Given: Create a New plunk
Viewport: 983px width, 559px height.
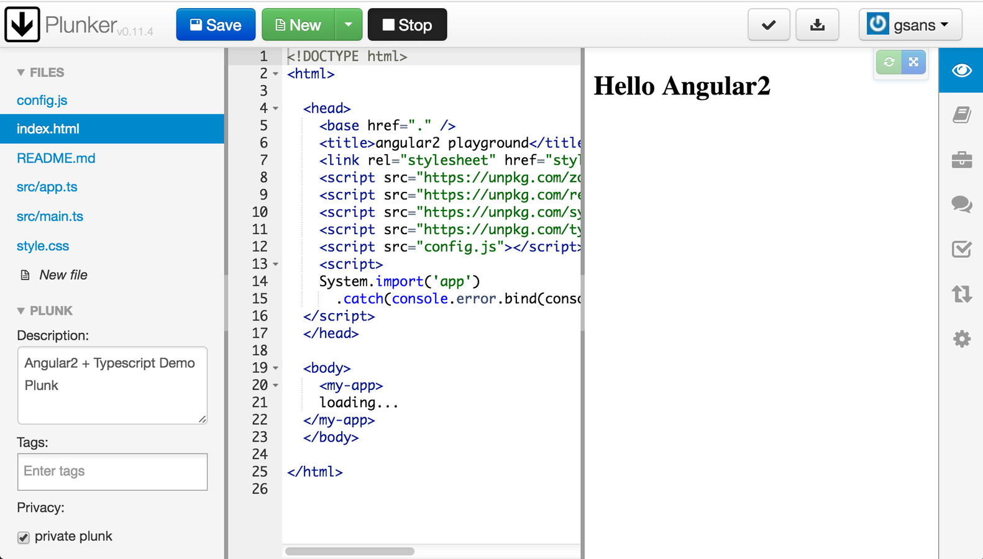Looking at the screenshot, I should (298, 25).
